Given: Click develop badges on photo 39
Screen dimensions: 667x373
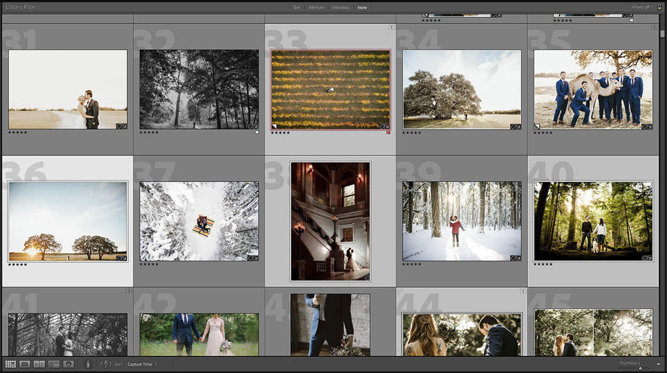Looking at the screenshot, I should tap(516, 258).
